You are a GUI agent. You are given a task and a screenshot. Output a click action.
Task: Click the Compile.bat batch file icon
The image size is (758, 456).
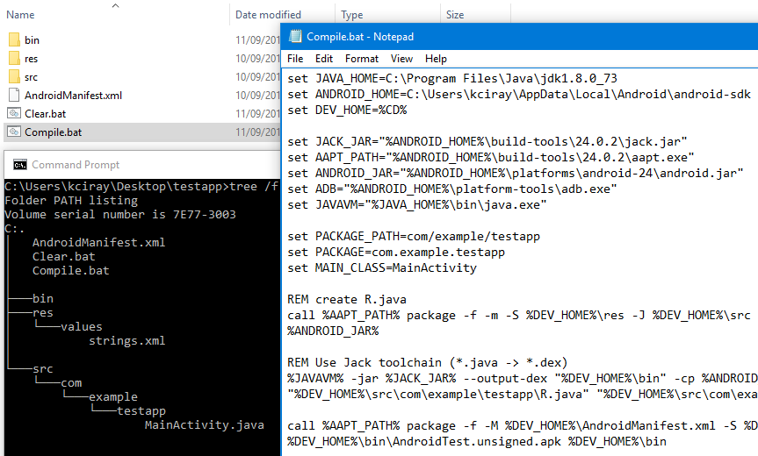click(x=14, y=132)
